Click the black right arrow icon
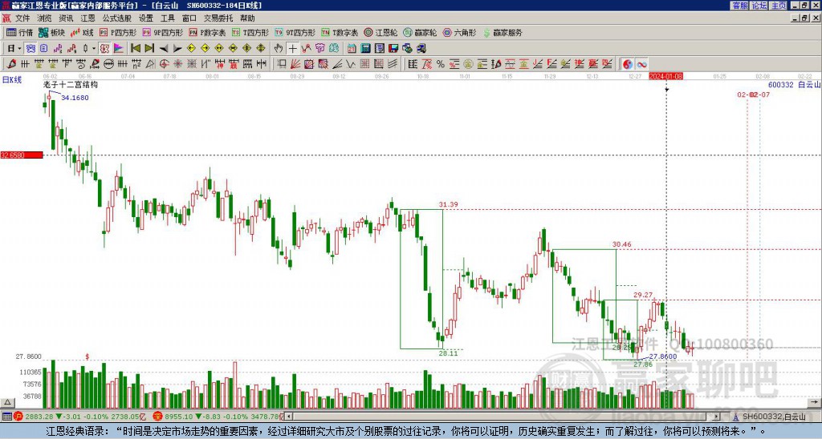Image resolution: width=822 pixels, height=439 pixels. (177, 48)
